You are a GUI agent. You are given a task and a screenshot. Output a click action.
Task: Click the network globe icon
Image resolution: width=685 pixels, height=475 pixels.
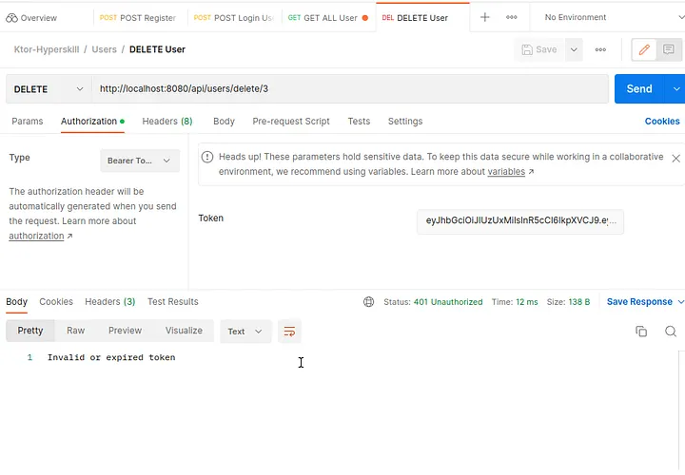pos(369,302)
